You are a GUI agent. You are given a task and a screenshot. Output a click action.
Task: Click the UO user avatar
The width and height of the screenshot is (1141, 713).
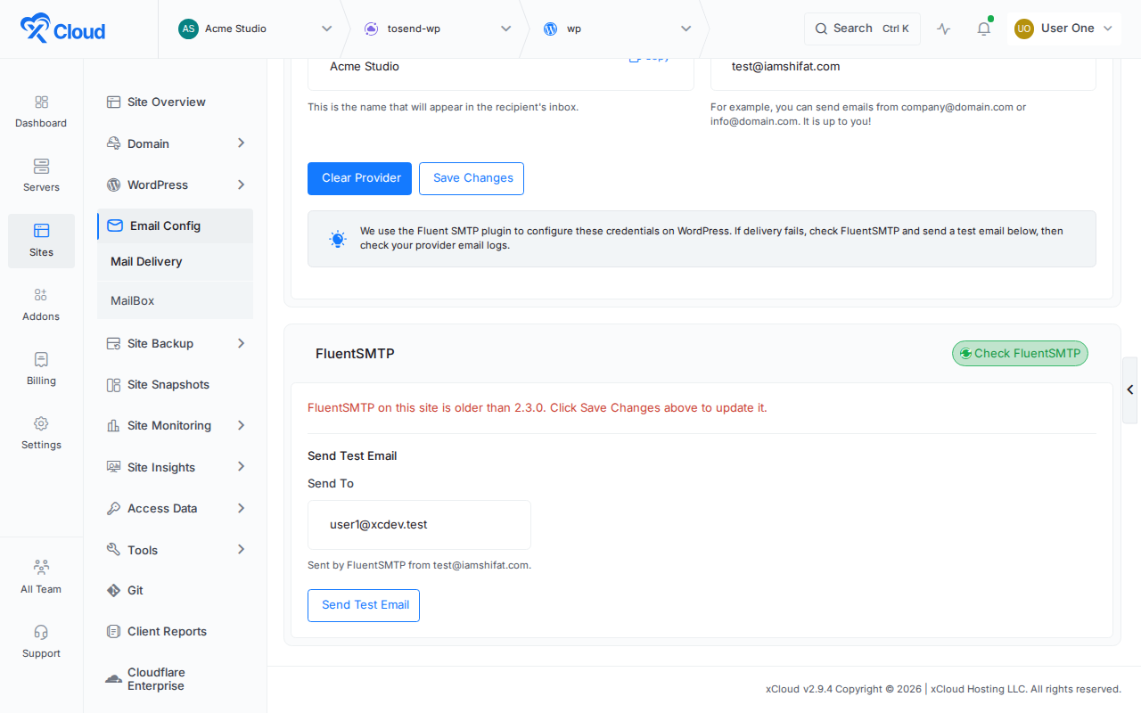(1024, 29)
